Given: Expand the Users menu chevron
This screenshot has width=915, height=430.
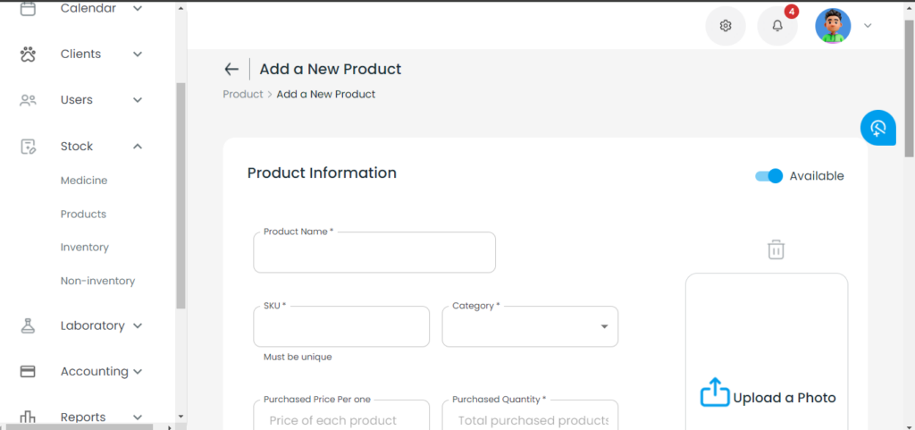Looking at the screenshot, I should point(138,100).
